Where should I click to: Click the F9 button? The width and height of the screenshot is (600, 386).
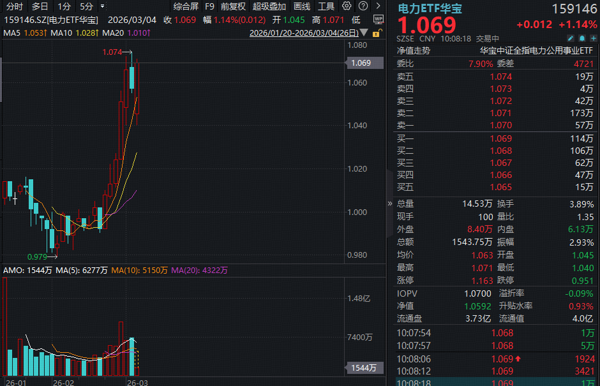[210, 6]
